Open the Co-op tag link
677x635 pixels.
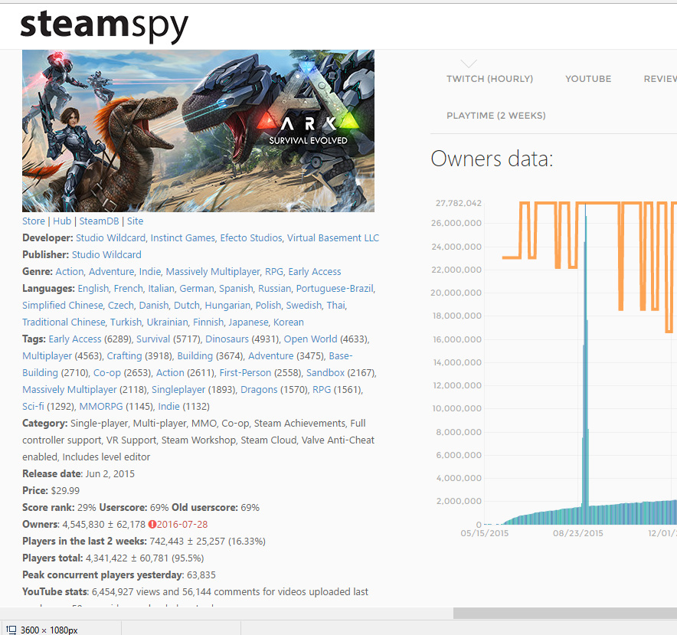click(107, 373)
